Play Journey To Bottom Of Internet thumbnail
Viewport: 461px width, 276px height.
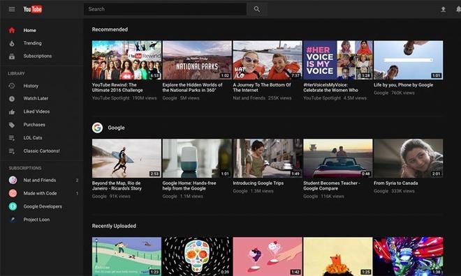click(268, 60)
